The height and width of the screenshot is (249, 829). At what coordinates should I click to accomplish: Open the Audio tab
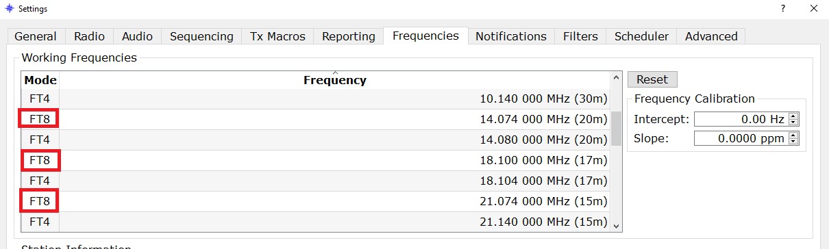[138, 36]
